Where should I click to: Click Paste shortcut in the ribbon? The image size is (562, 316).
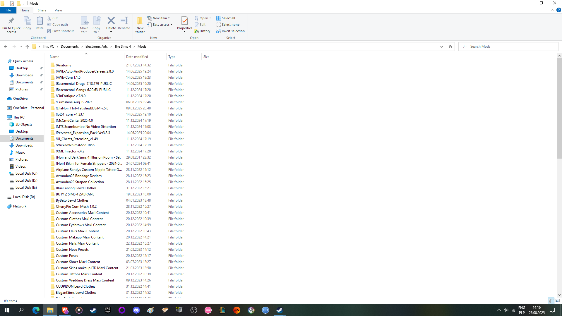pyautogui.click(x=60, y=31)
